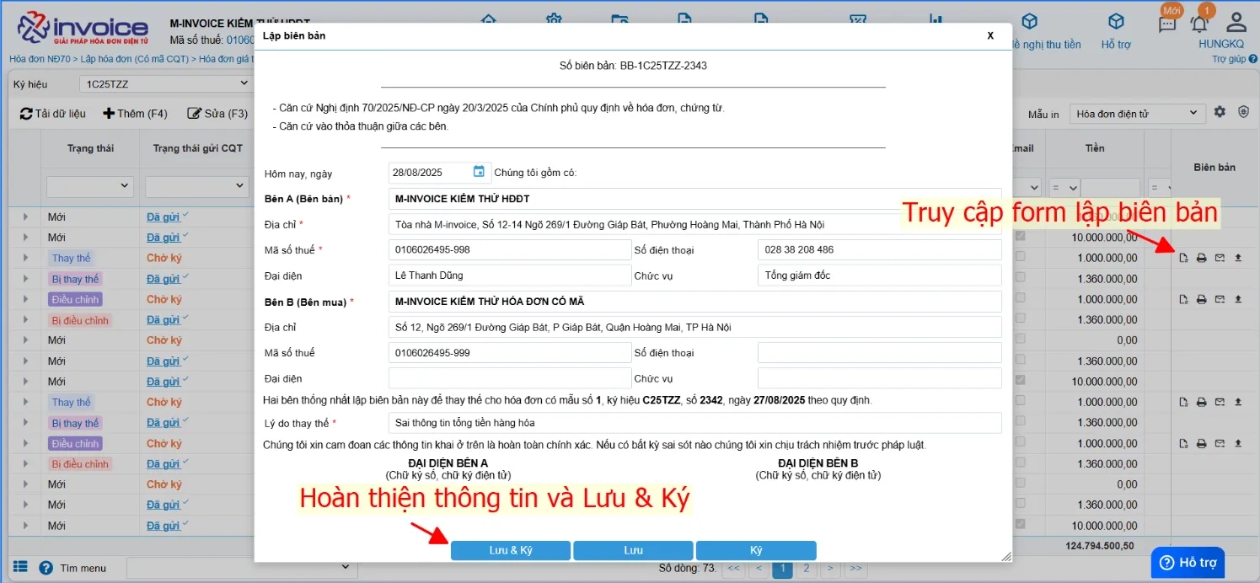Open notifications bell icon
This screenshot has width=1260, height=583.
pos(1199,24)
